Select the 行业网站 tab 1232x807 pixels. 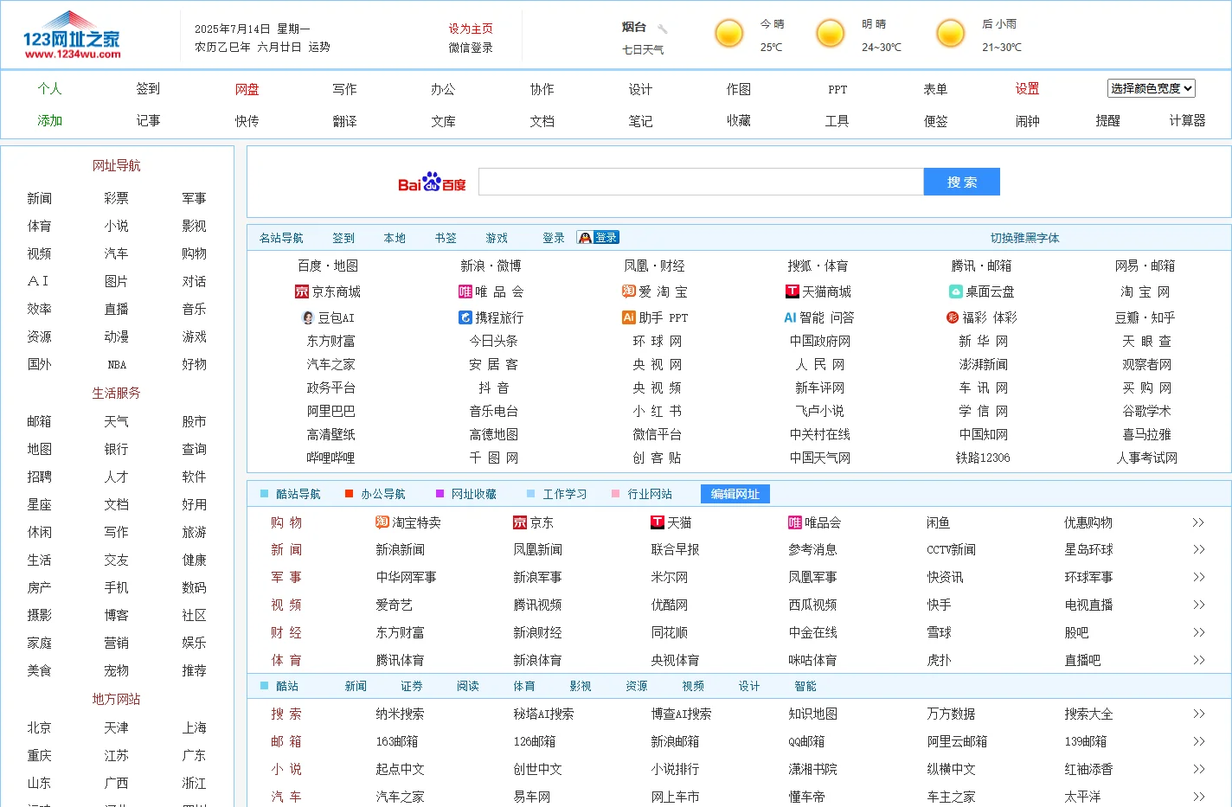click(x=650, y=494)
